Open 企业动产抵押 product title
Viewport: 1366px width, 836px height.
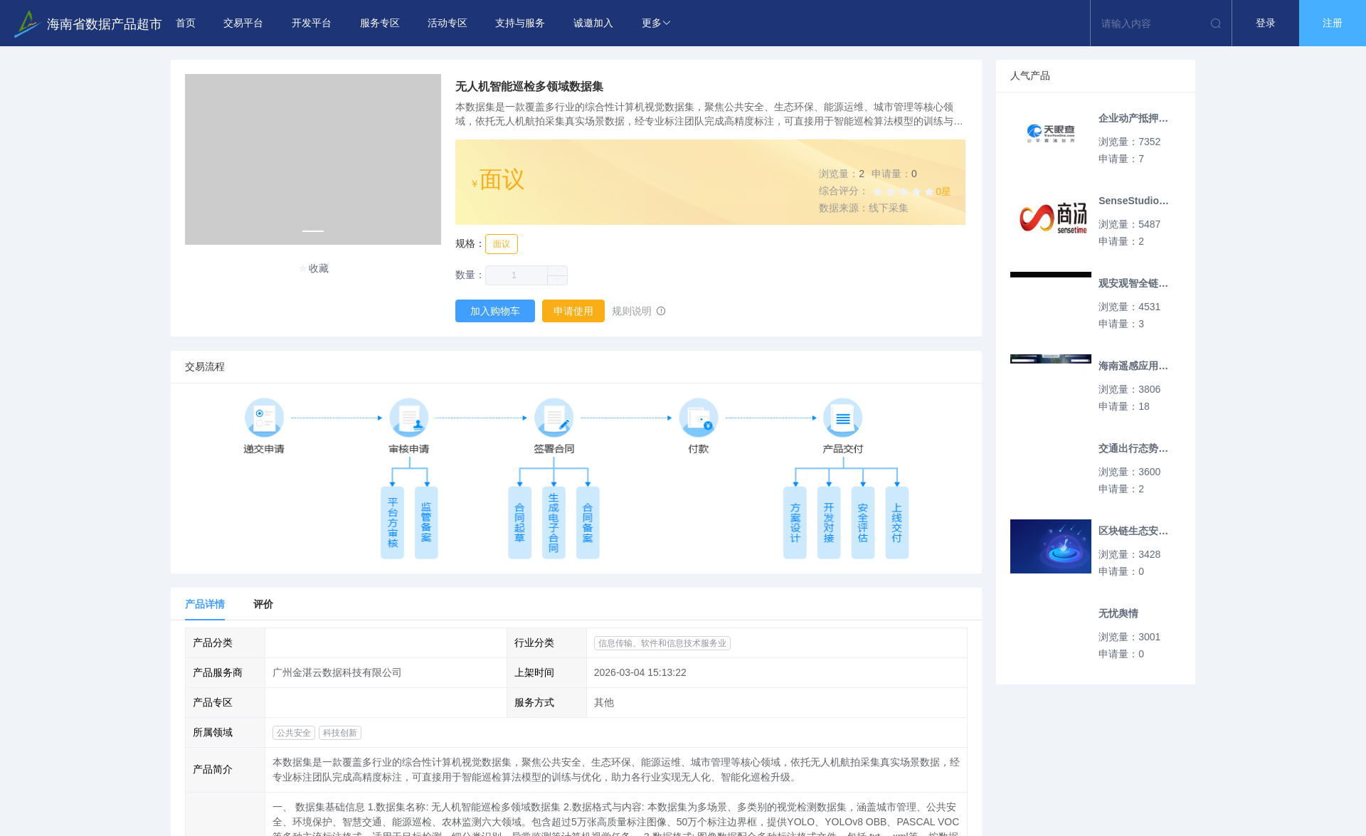pyautogui.click(x=1133, y=118)
